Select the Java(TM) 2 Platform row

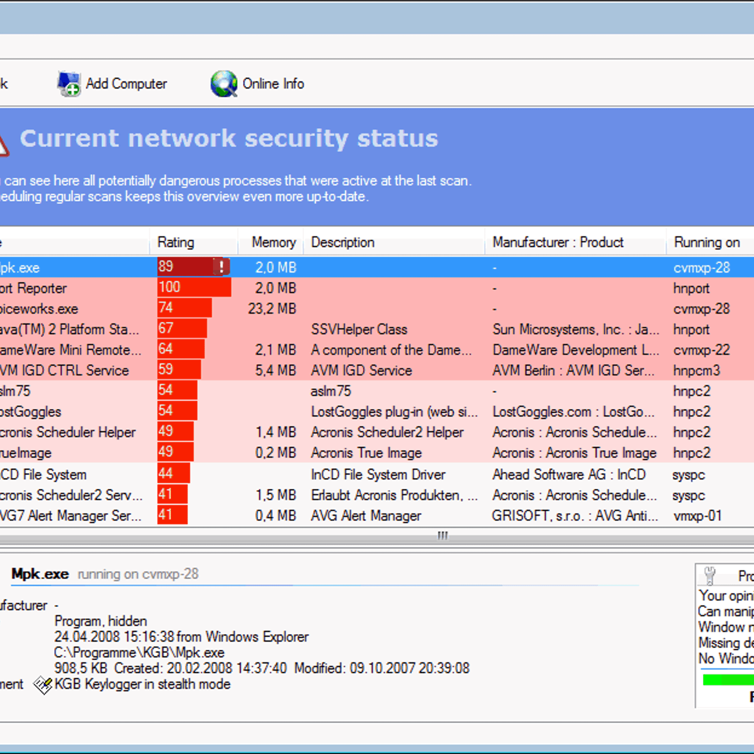coord(377,329)
